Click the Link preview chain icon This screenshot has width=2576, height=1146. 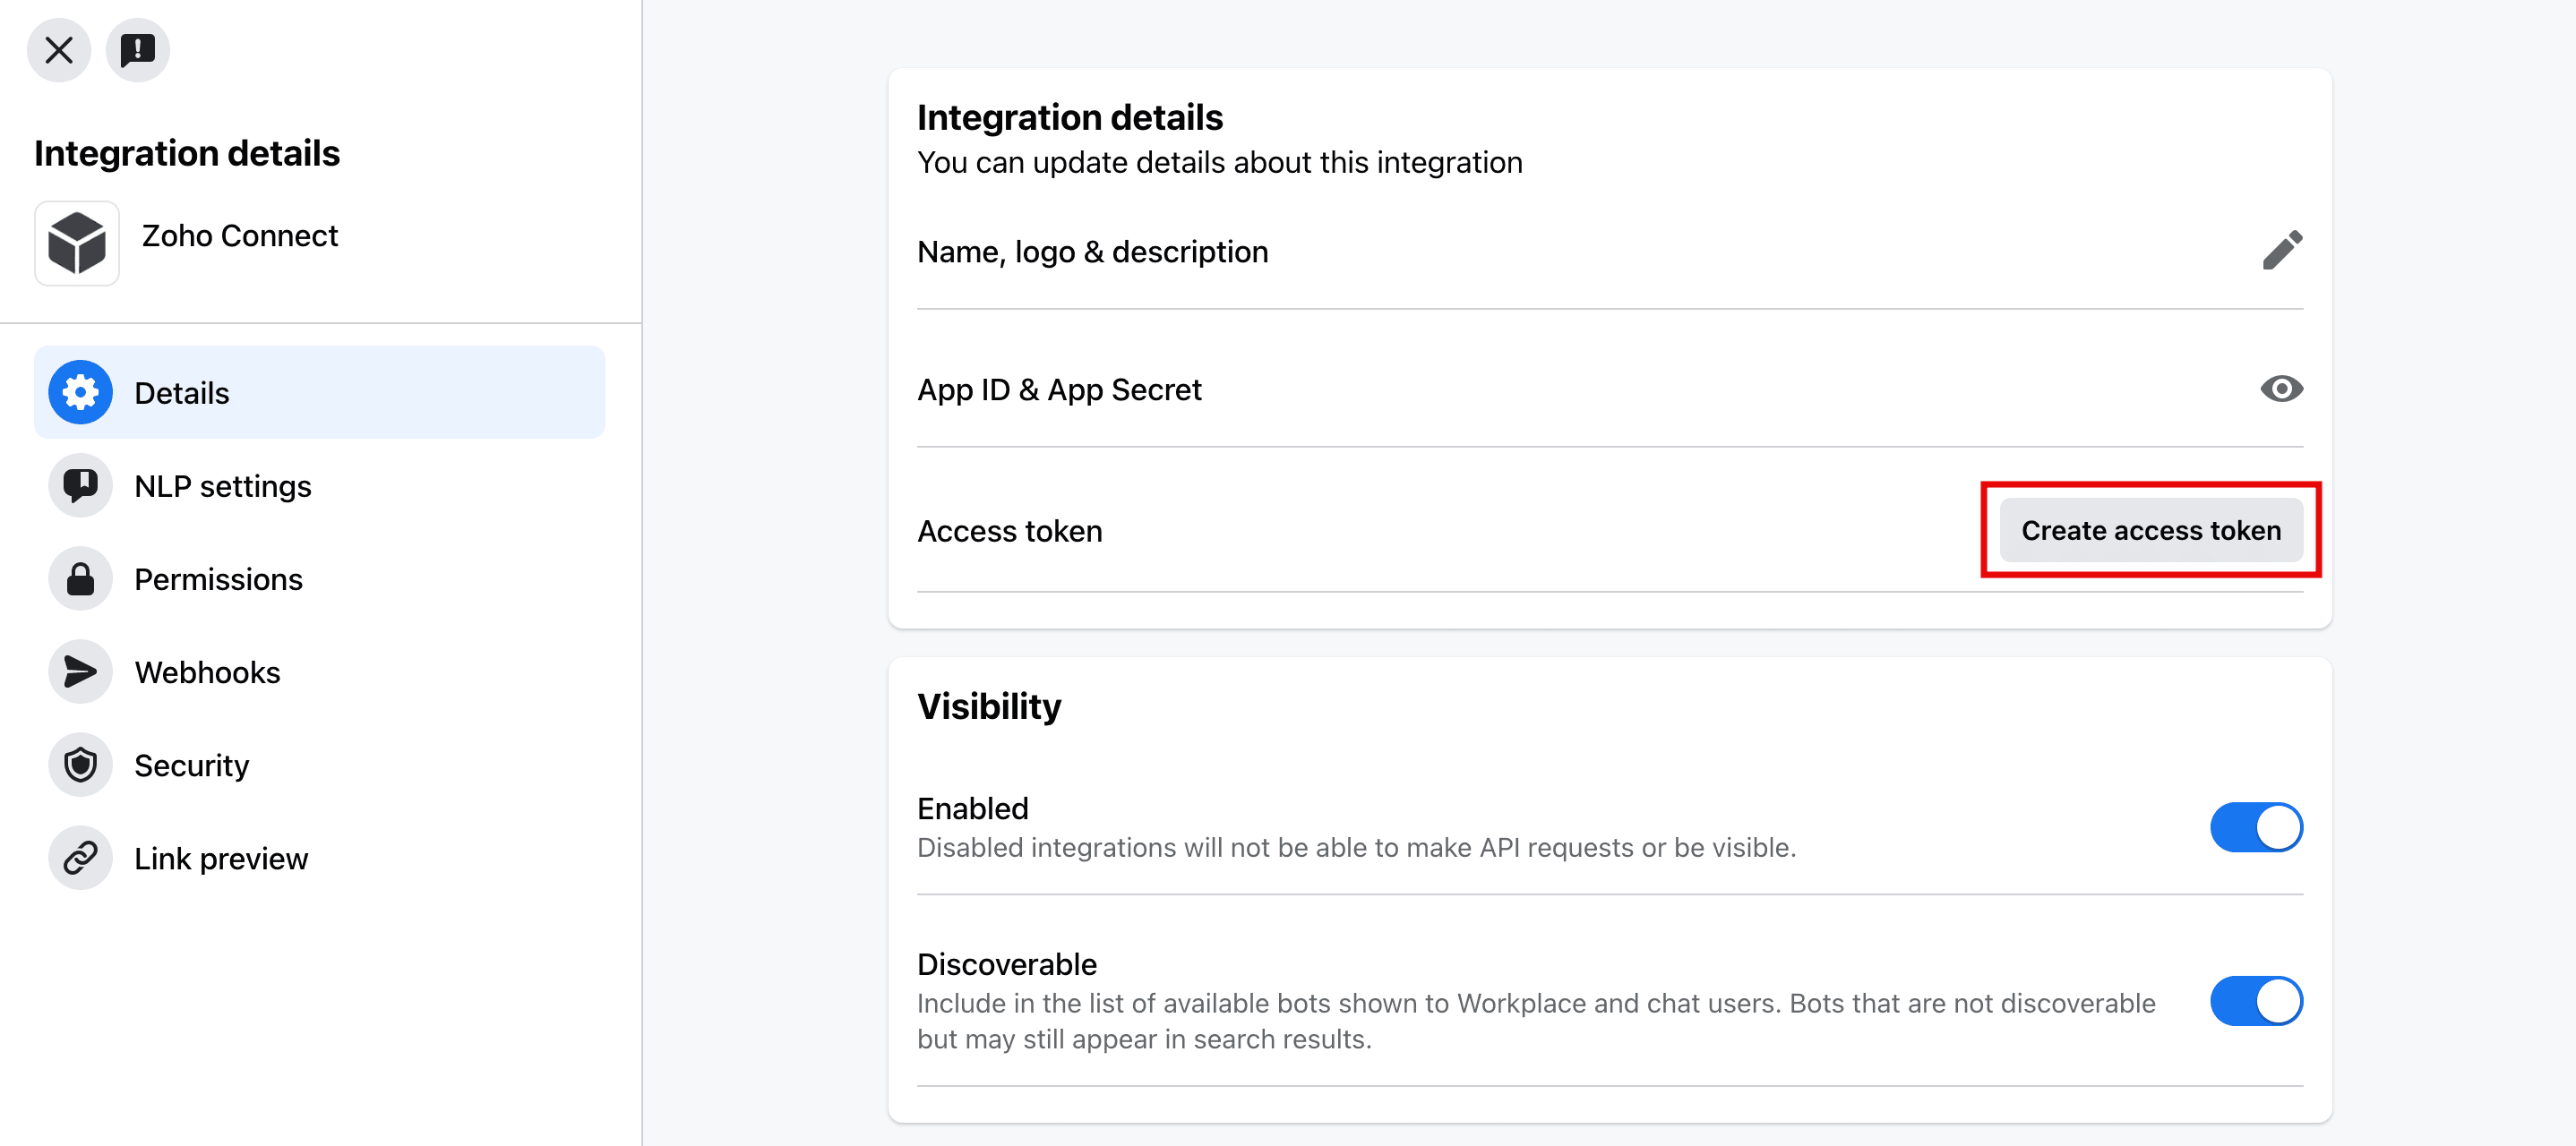click(x=80, y=857)
